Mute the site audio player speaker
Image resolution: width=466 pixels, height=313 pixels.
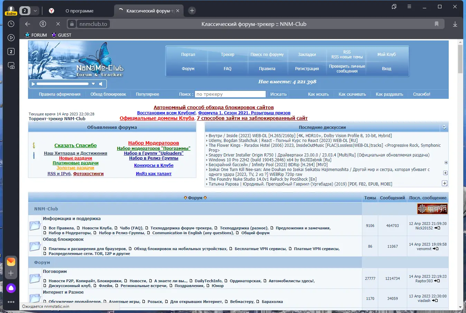[x=101, y=84]
